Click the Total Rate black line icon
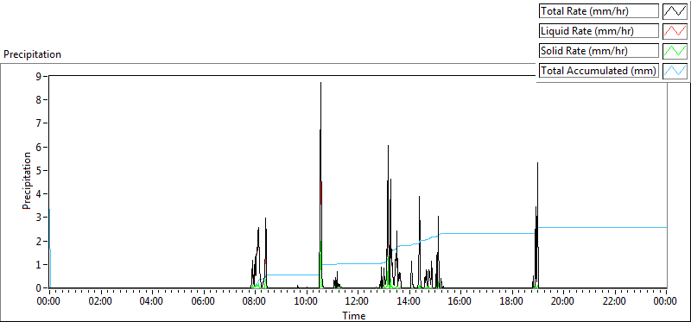The height and width of the screenshot is (322, 691). [x=675, y=11]
